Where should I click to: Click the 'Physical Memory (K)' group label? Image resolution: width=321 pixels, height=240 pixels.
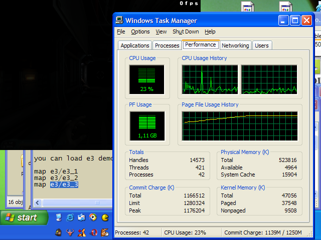click(245, 152)
